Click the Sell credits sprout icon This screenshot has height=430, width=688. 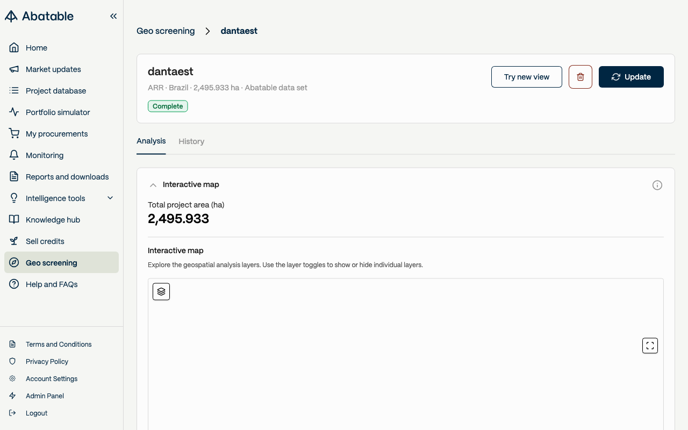[x=14, y=241]
